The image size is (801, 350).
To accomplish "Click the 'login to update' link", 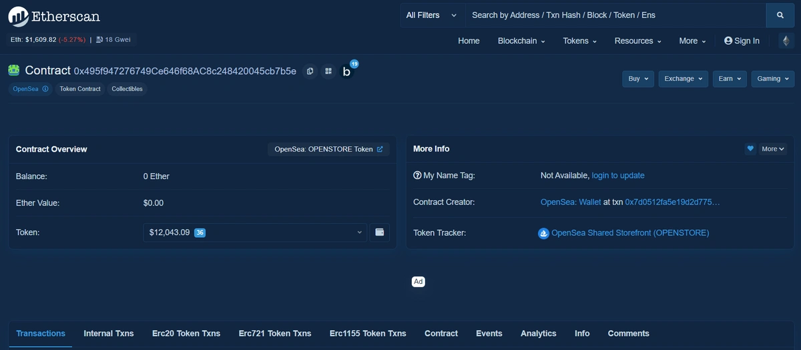I will pyautogui.click(x=618, y=175).
